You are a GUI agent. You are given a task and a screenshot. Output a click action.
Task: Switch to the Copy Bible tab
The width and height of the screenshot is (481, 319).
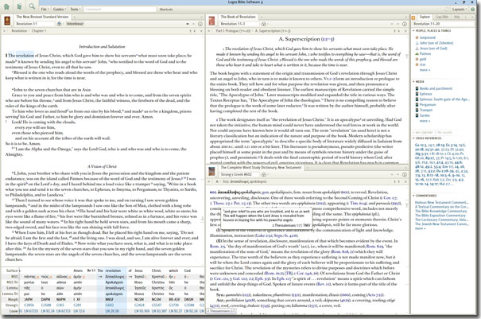click(x=442, y=17)
